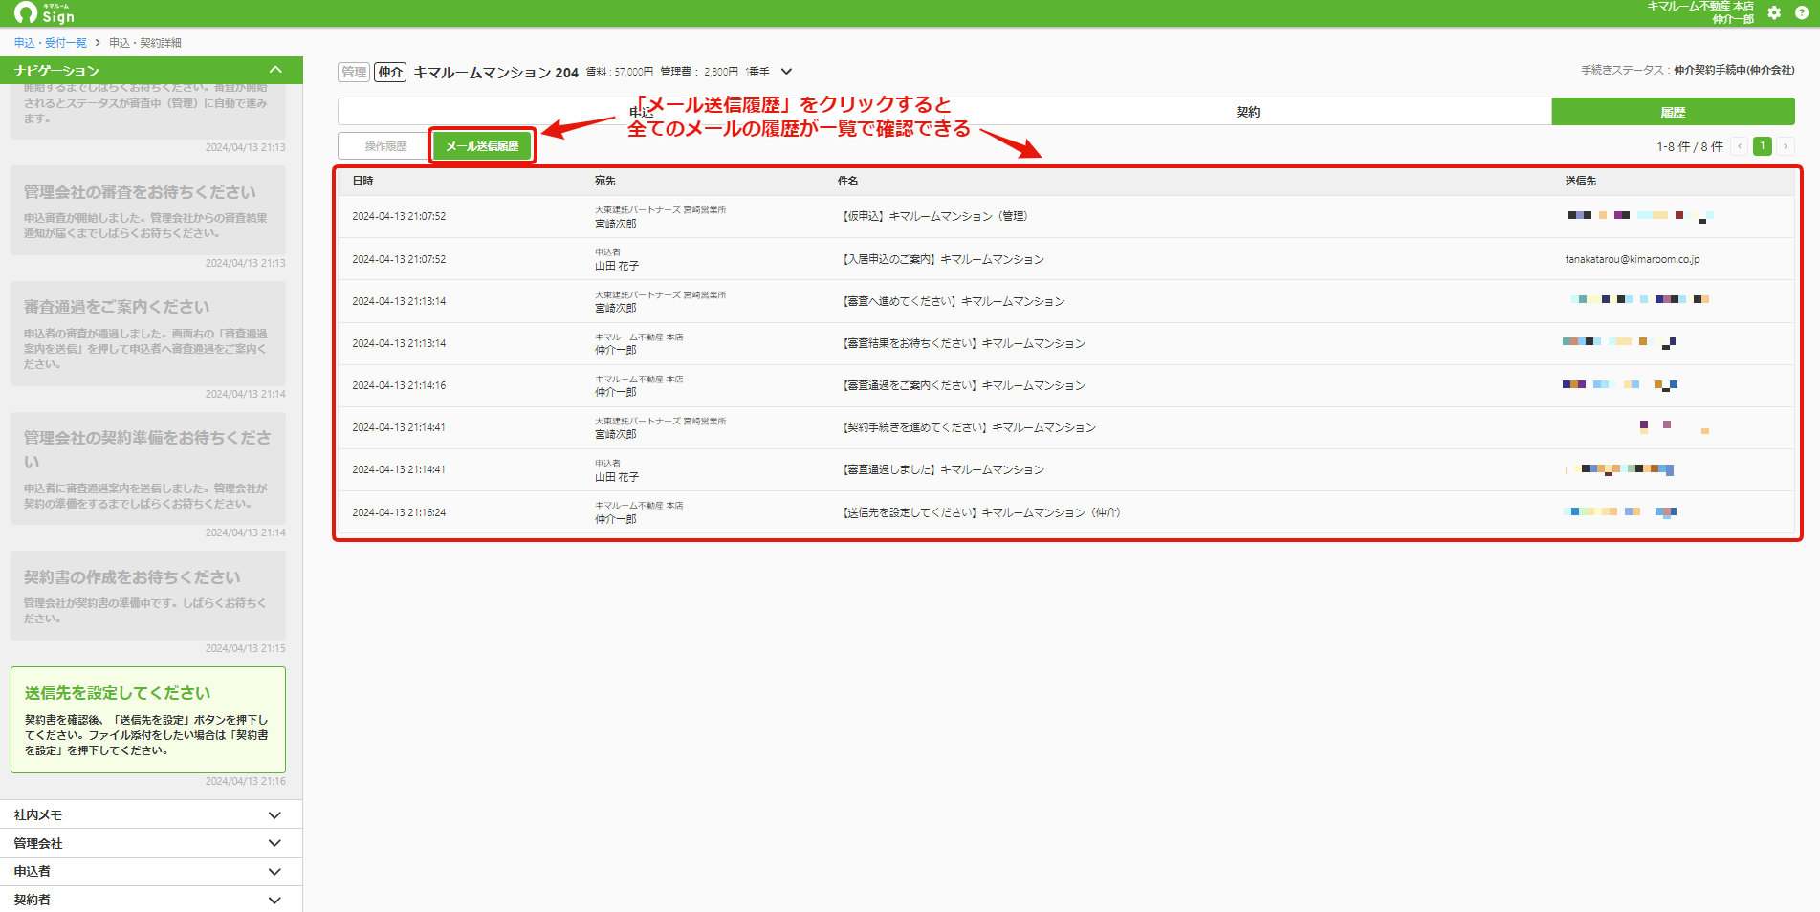Viewport: 1820px width, 912px height.
Task: Open the 管理会社の審査をお待ちください navigation card
Action: click(148, 210)
